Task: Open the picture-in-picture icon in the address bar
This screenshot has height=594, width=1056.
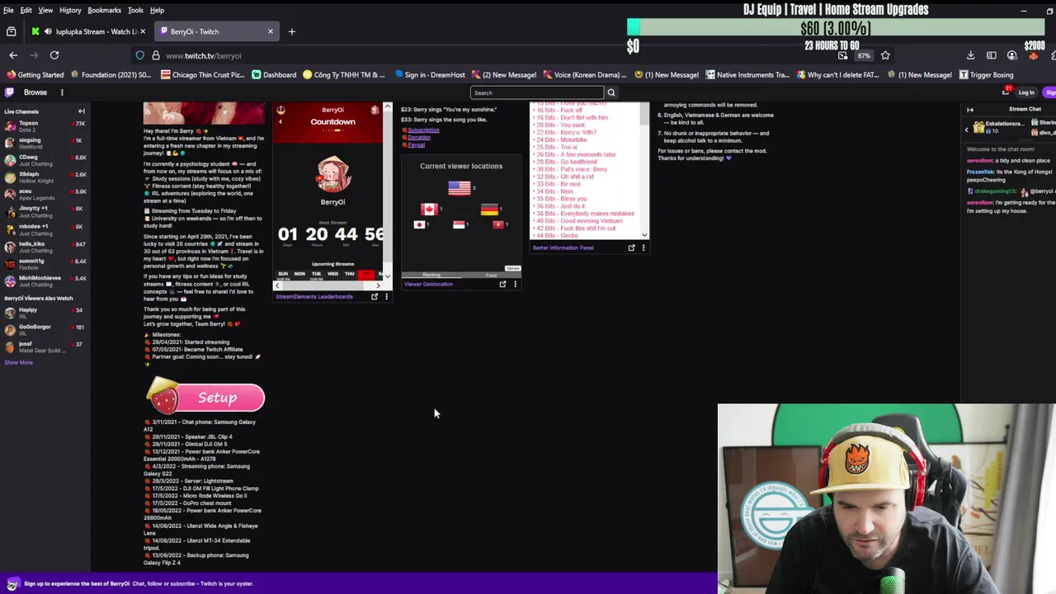Action: (842, 55)
